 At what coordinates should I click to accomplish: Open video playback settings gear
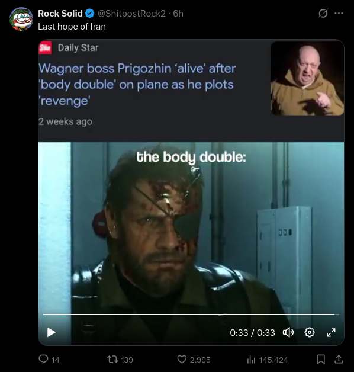(310, 332)
